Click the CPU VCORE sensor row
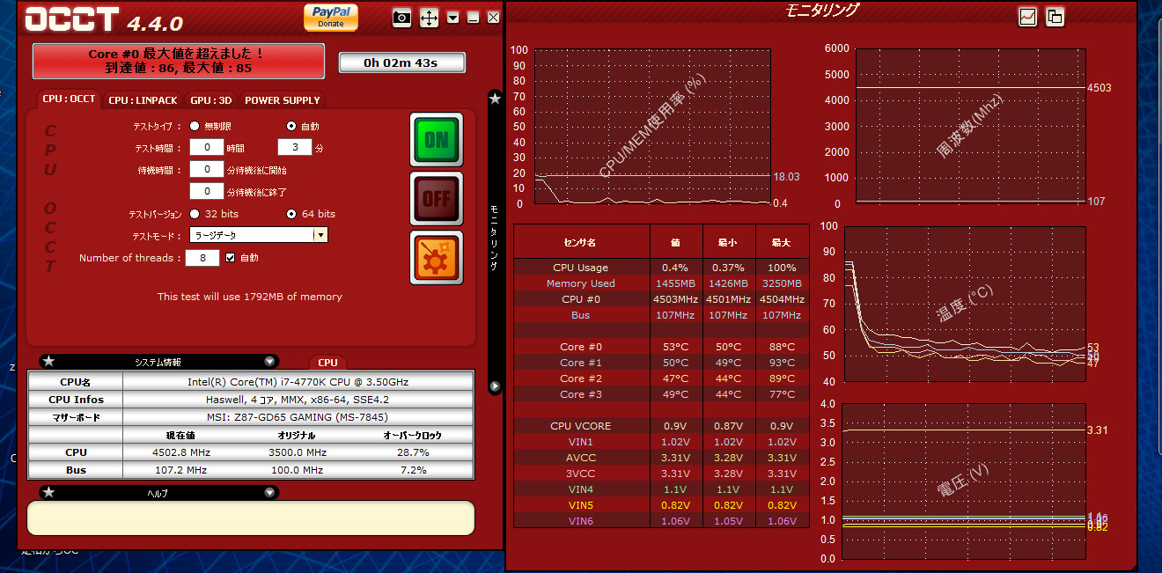 tap(661, 426)
